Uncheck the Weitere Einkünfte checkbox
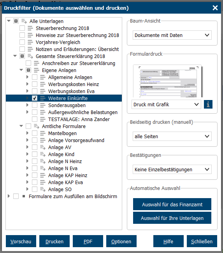Image resolution: width=223 pixels, height=253 pixels. click(x=35, y=98)
